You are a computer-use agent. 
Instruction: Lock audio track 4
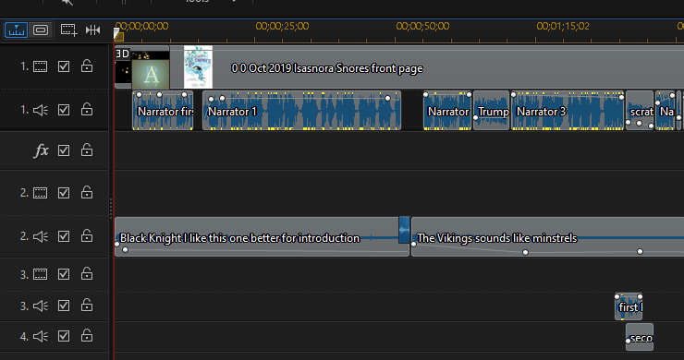pos(87,335)
